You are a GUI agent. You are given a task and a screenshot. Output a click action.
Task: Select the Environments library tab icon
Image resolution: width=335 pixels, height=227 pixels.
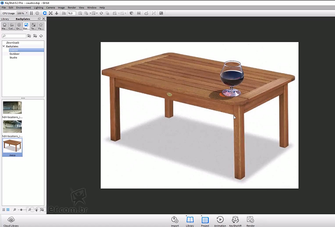(x=19, y=26)
